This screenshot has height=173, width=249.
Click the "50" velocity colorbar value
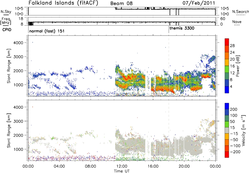point(232,121)
